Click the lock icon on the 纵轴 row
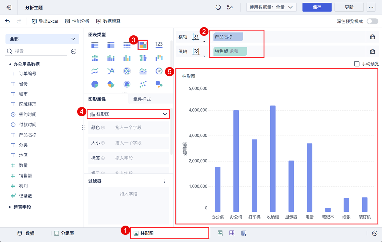This screenshot has width=382, height=242. tap(373, 51)
